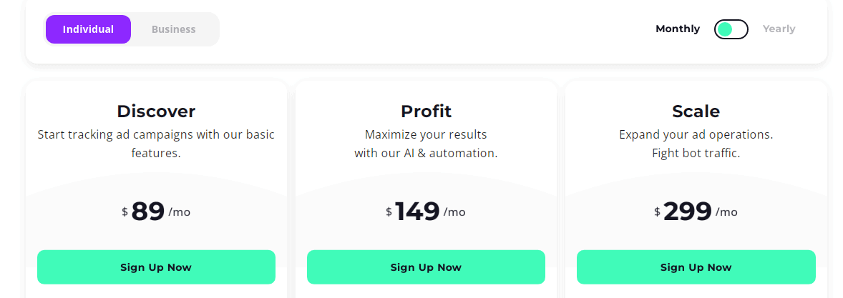The width and height of the screenshot is (843, 298).
Task: Click the Profit plan heading
Action: [426, 111]
